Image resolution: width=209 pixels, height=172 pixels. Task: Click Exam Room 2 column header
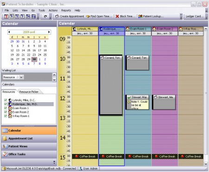[164, 29]
